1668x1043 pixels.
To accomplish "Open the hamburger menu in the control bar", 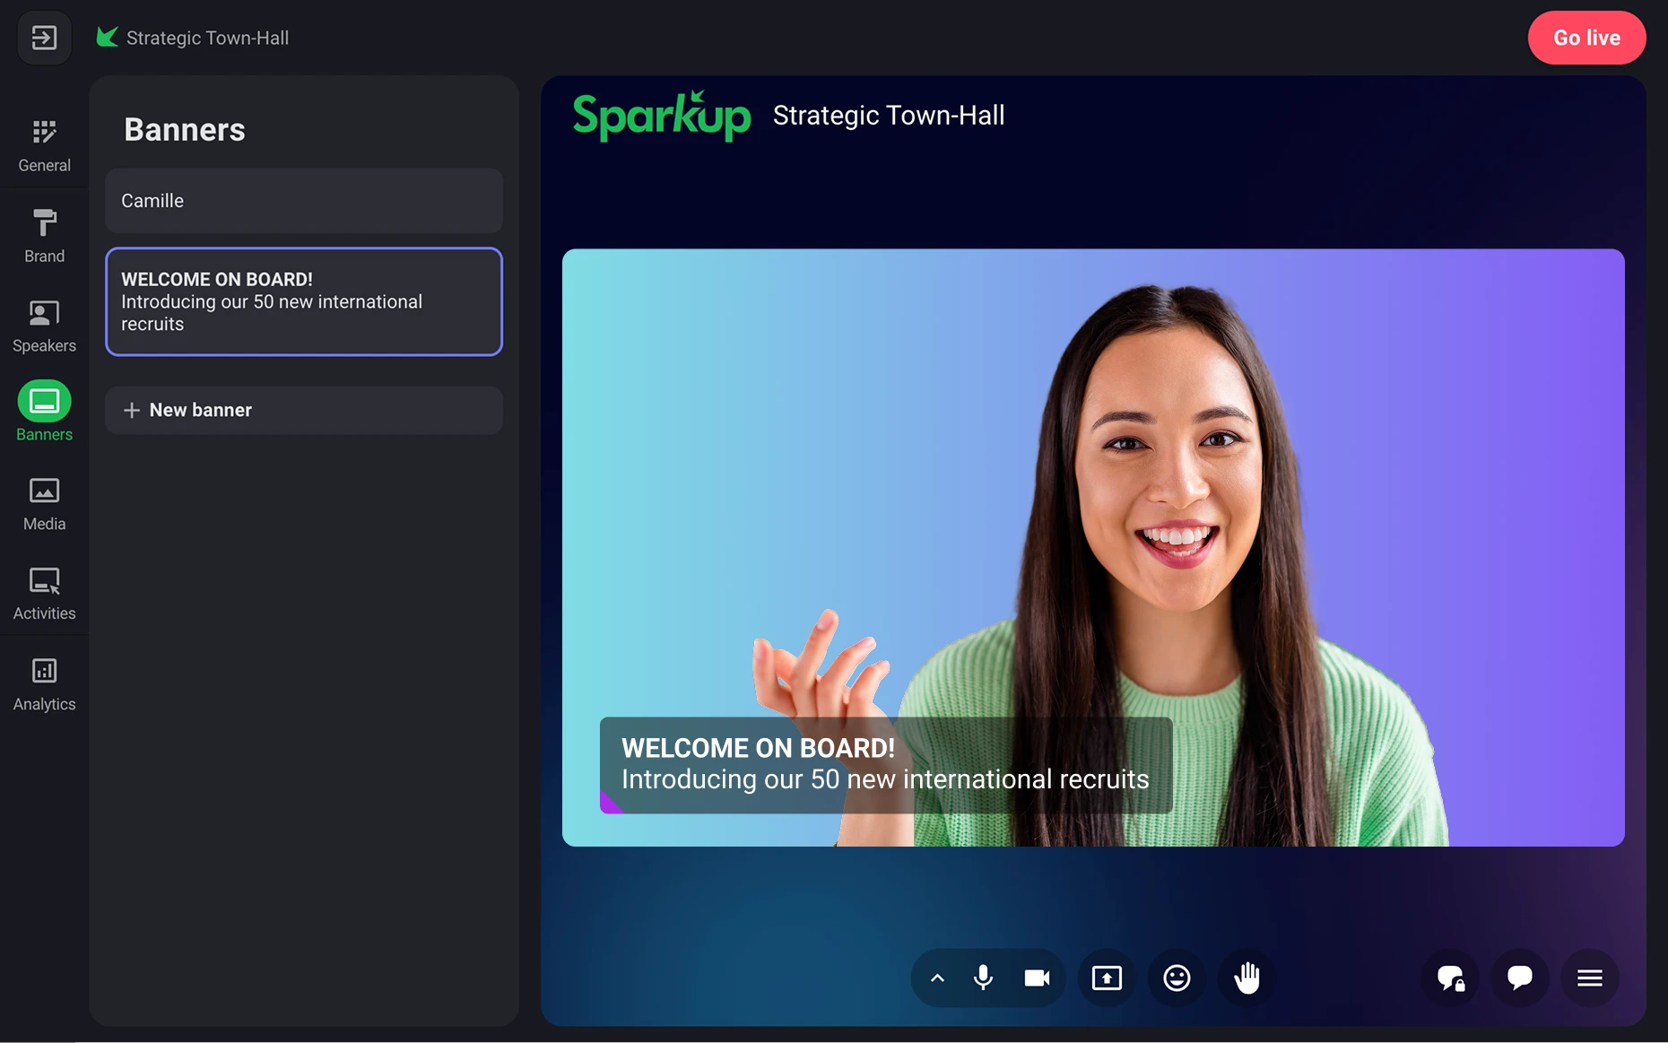I will click(x=1589, y=978).
